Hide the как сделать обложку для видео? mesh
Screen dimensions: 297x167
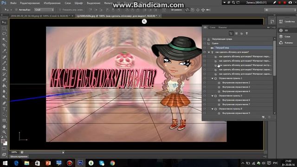coord(204,52)
